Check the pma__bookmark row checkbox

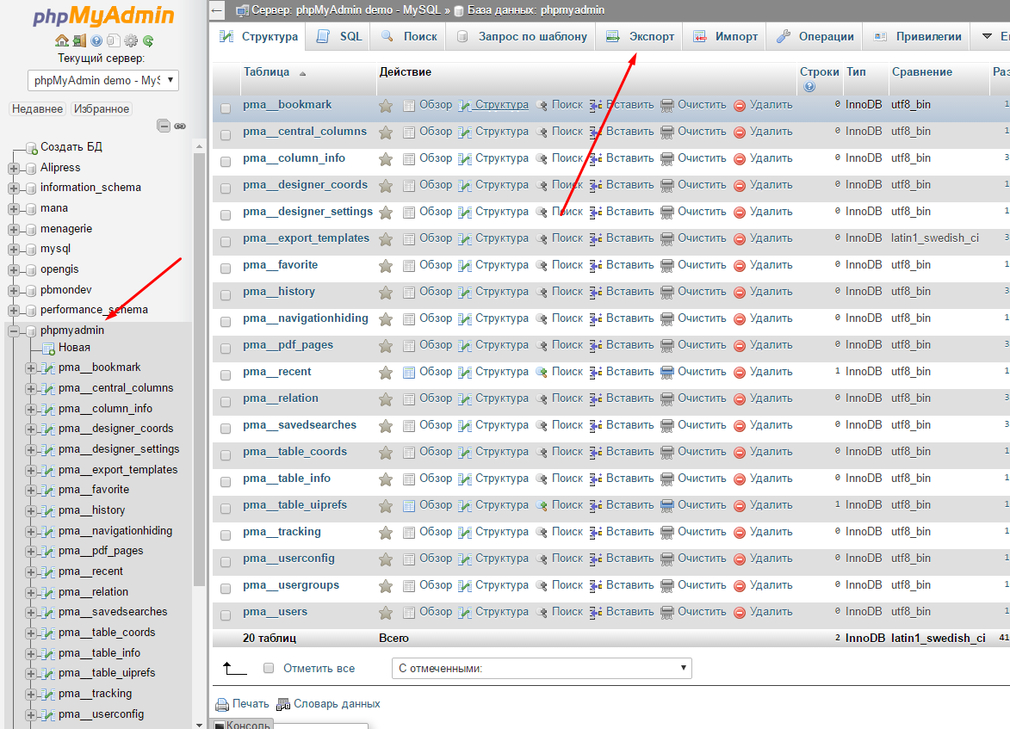coord(226,108)
